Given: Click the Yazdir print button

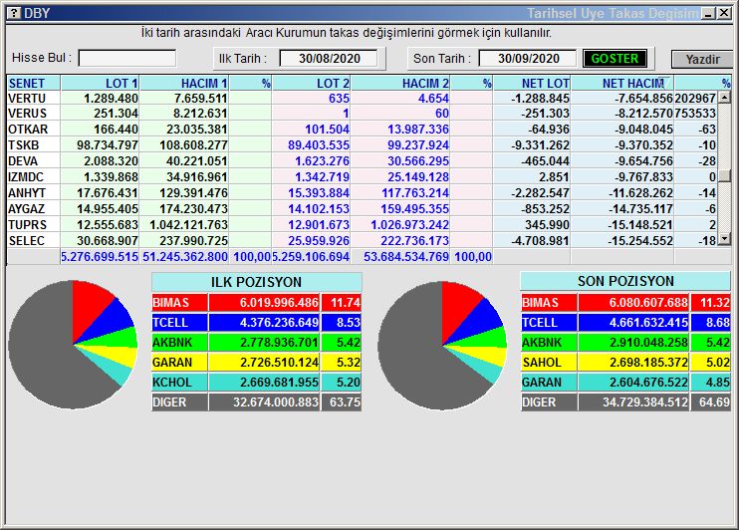Looking at the screenshot, I should pos(702,60).
